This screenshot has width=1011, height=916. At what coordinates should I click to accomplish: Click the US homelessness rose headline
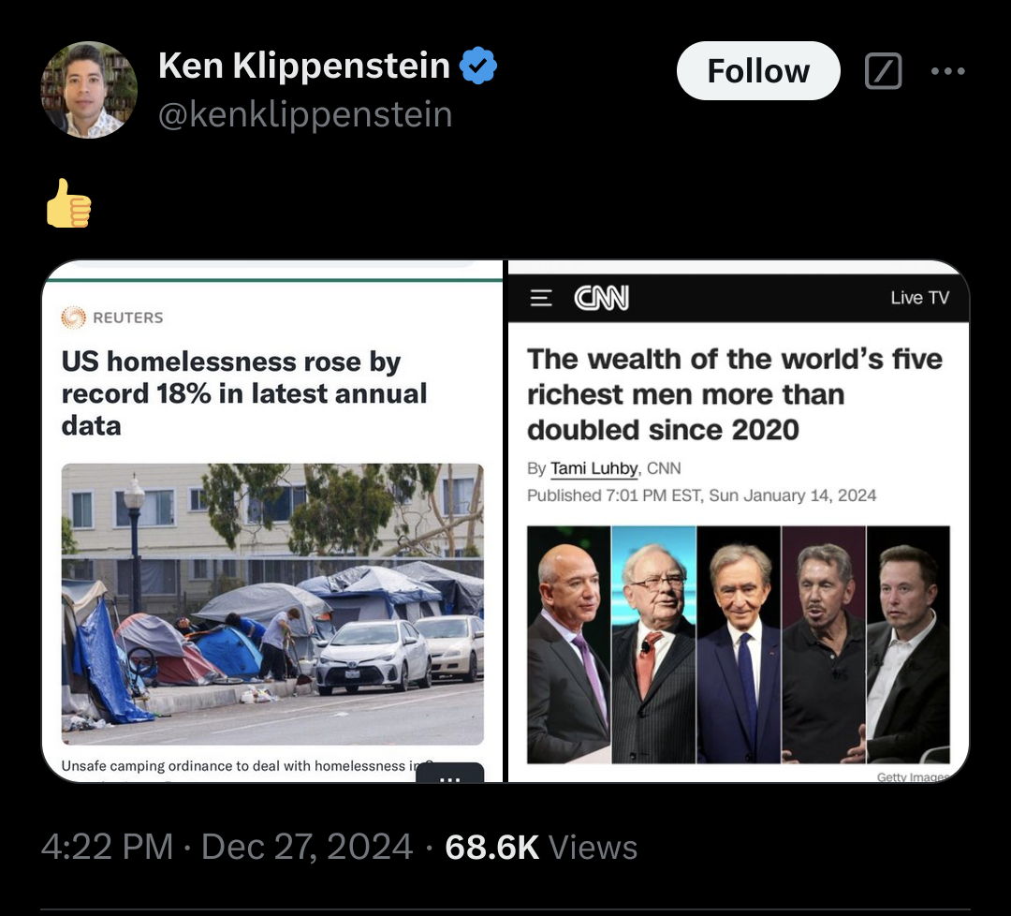point(243,393)
